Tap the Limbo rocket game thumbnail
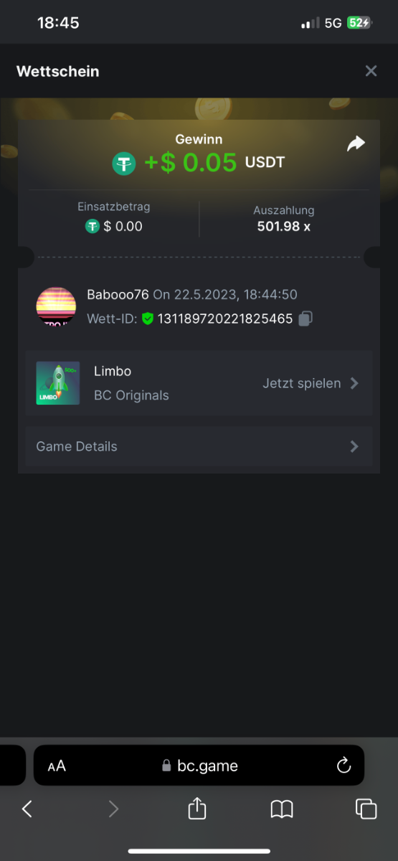This screenshot has height=861, width=398. point(58,383)
